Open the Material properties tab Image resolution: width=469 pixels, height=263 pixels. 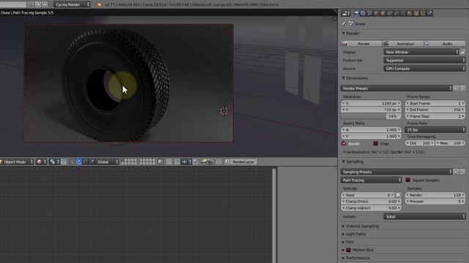click(410, 13)
